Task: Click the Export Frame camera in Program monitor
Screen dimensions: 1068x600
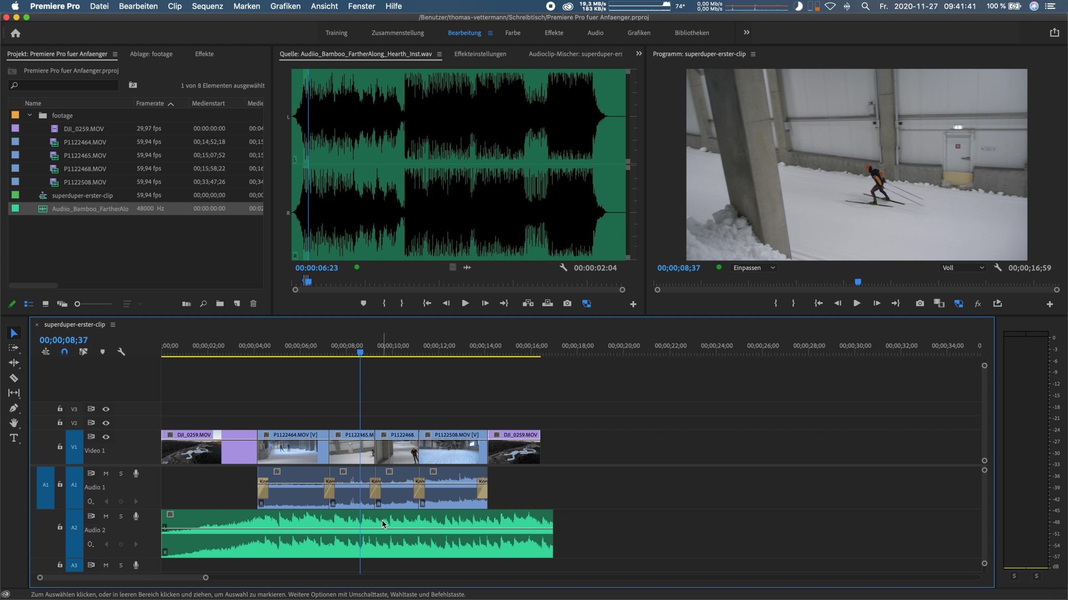Action: point(919,303)
